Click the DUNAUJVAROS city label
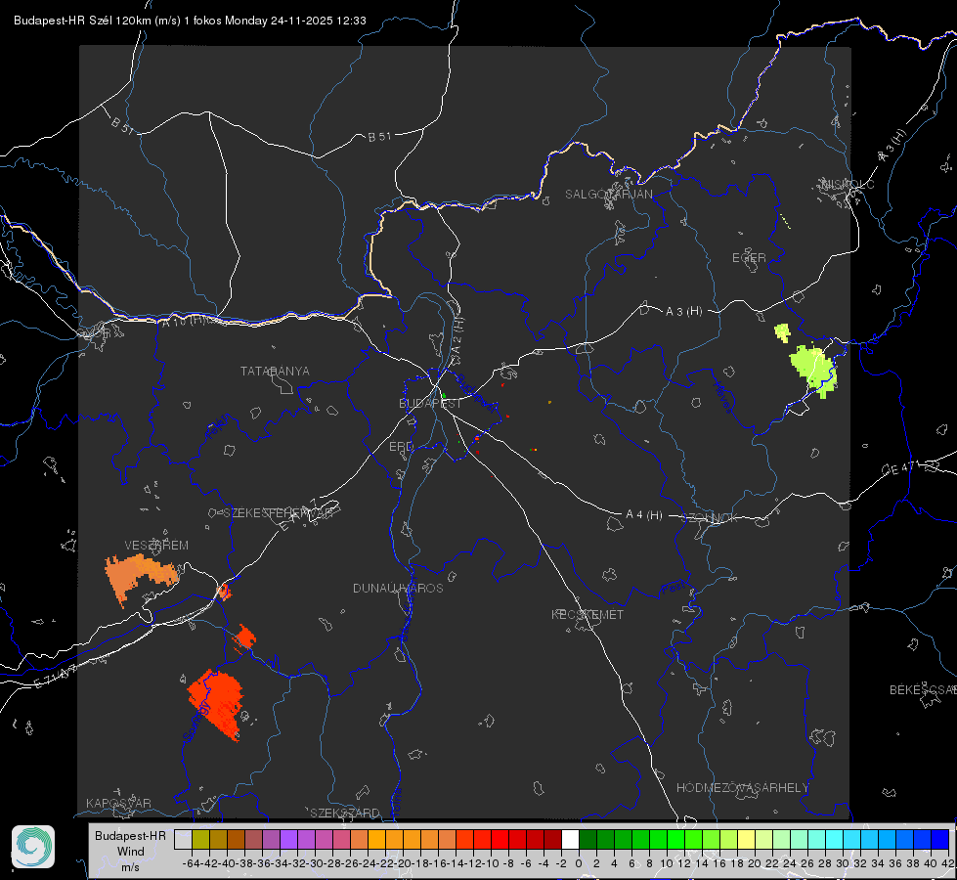 click(398, 588)
